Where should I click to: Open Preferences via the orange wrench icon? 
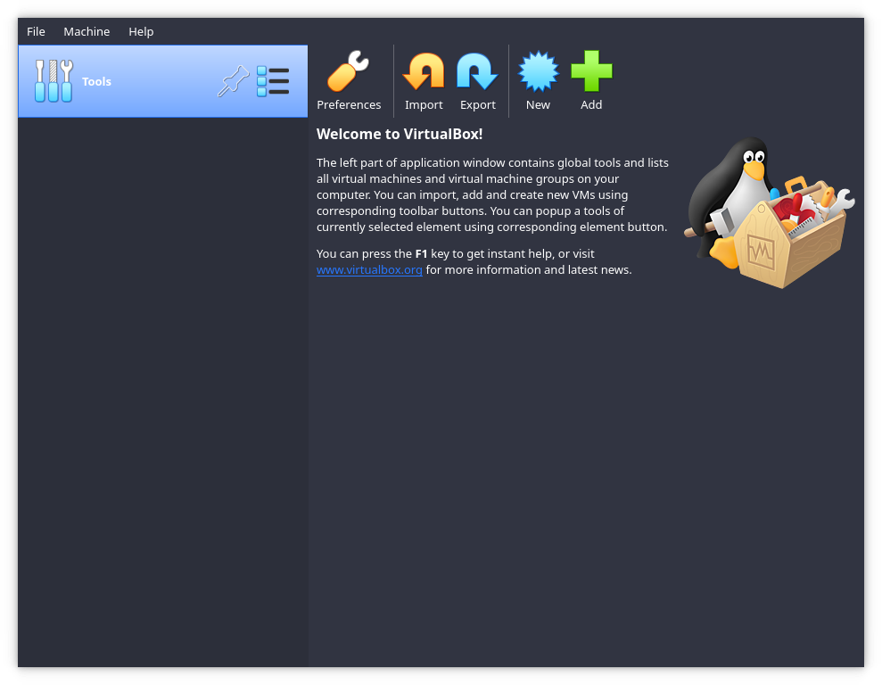pos(348,72)
